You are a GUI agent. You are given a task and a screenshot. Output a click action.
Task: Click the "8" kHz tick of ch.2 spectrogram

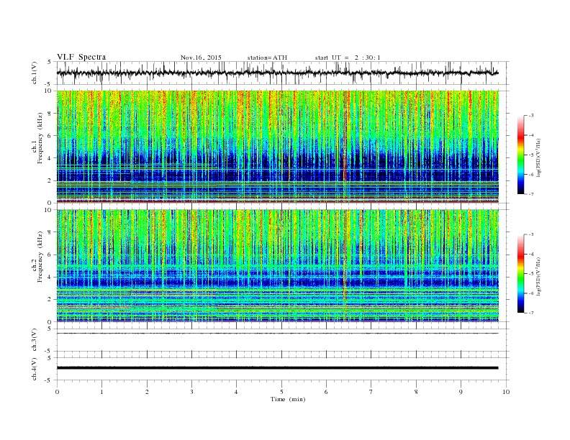pos(50,232)
